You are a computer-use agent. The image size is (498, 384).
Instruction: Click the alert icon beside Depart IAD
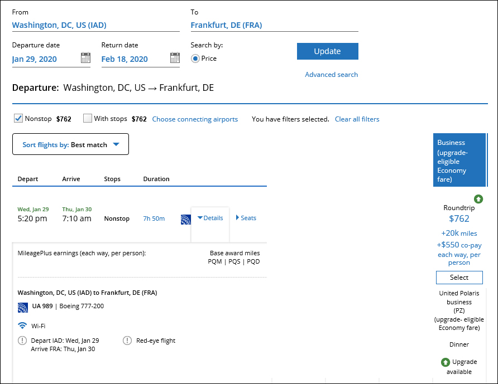[22, 341]
